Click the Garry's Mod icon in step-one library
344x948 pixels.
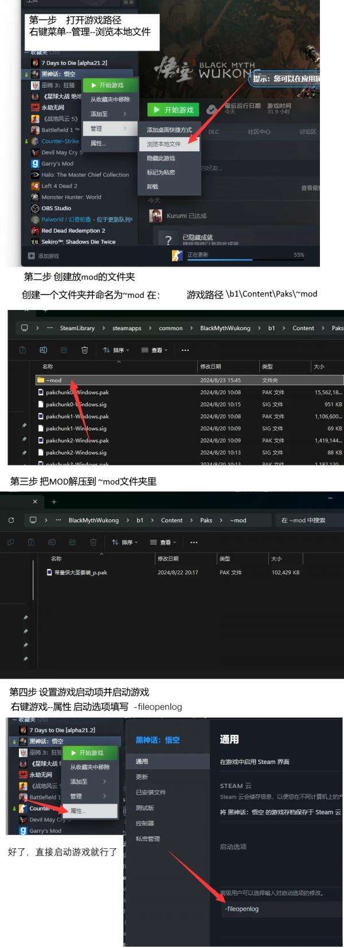pyautogui.click(x=35, y=163)
